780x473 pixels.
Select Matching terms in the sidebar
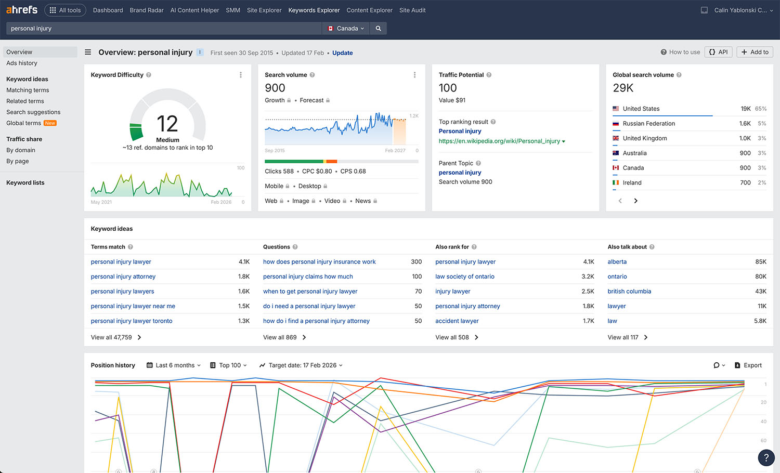[x=27, y=90]
